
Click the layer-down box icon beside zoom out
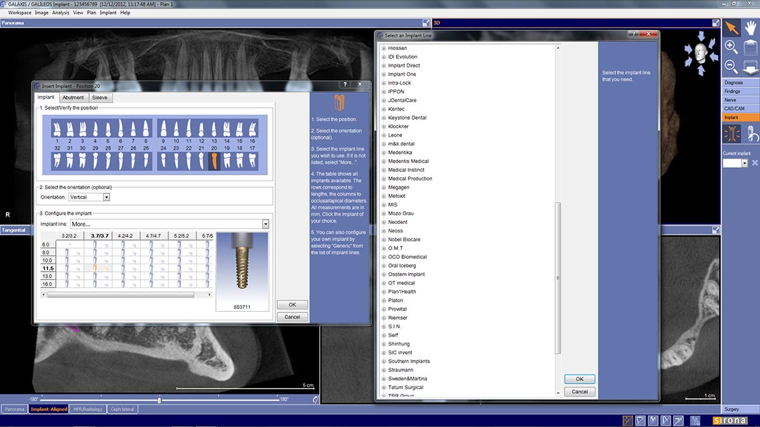coord(750,67)
